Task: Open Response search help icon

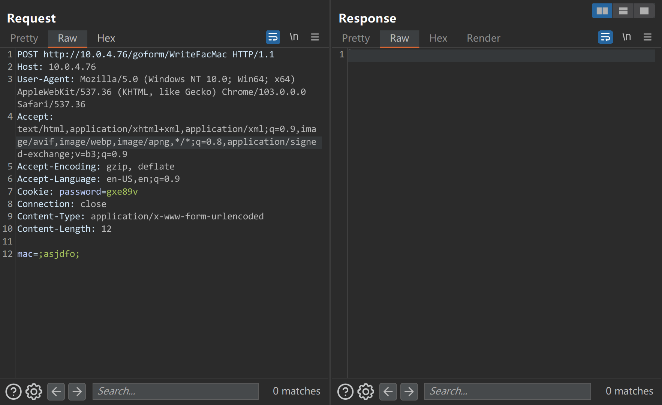Action: [x=345, y=391]
